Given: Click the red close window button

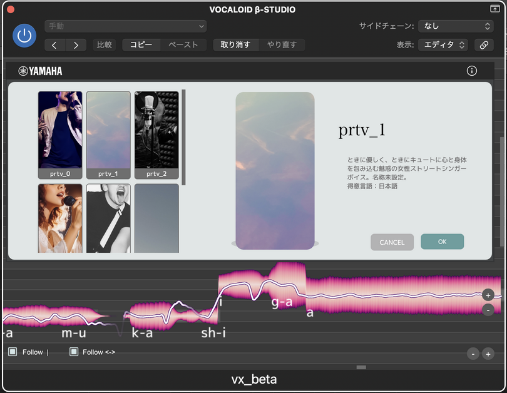Looking at the screenshot, I should tap(11, 9).
